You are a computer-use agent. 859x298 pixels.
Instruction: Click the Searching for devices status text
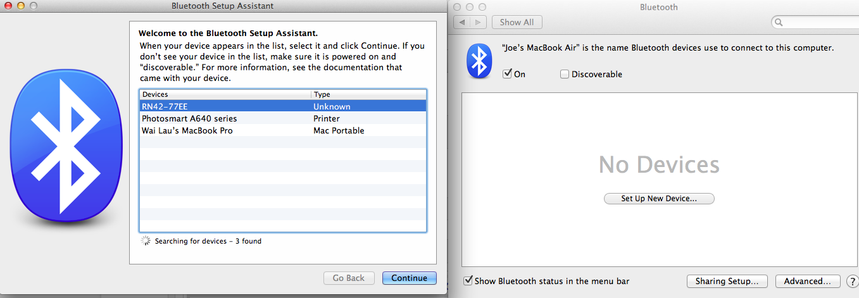click(x=208, y=241)
